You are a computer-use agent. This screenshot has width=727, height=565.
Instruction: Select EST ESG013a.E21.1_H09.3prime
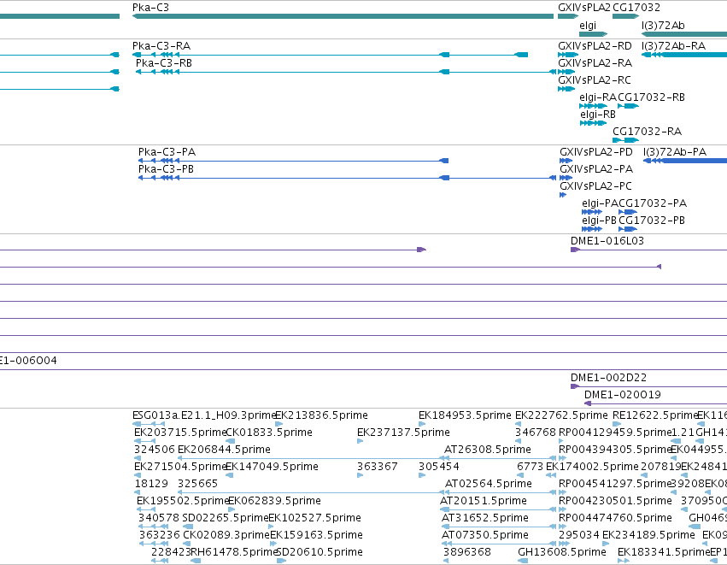[149, 424]
